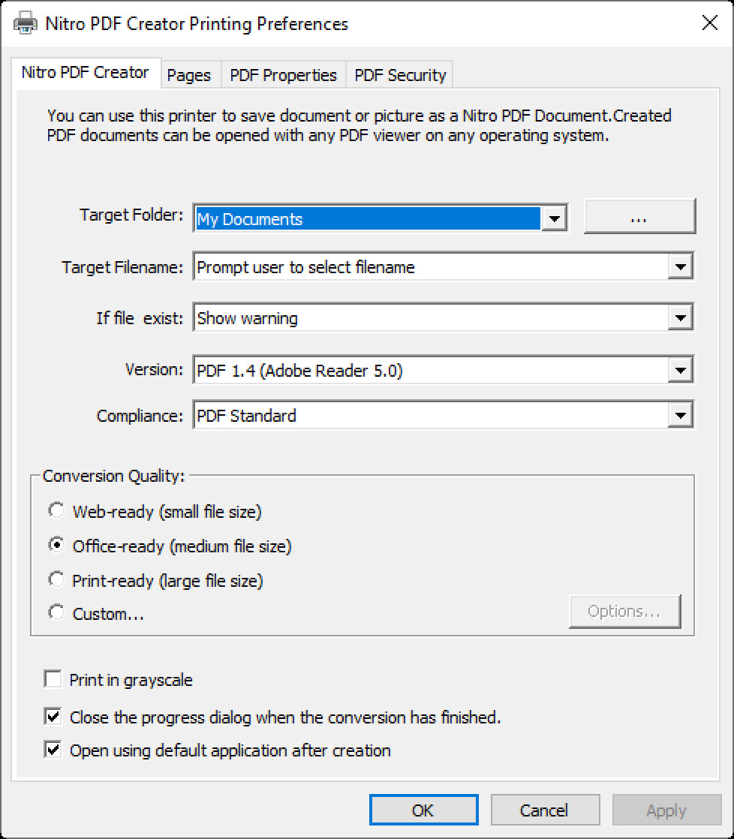Switch to the Pages tab

click(x=189, y=74)
